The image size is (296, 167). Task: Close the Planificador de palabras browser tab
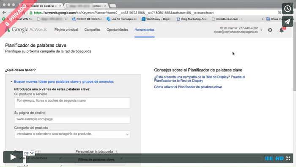pos(60,6)
